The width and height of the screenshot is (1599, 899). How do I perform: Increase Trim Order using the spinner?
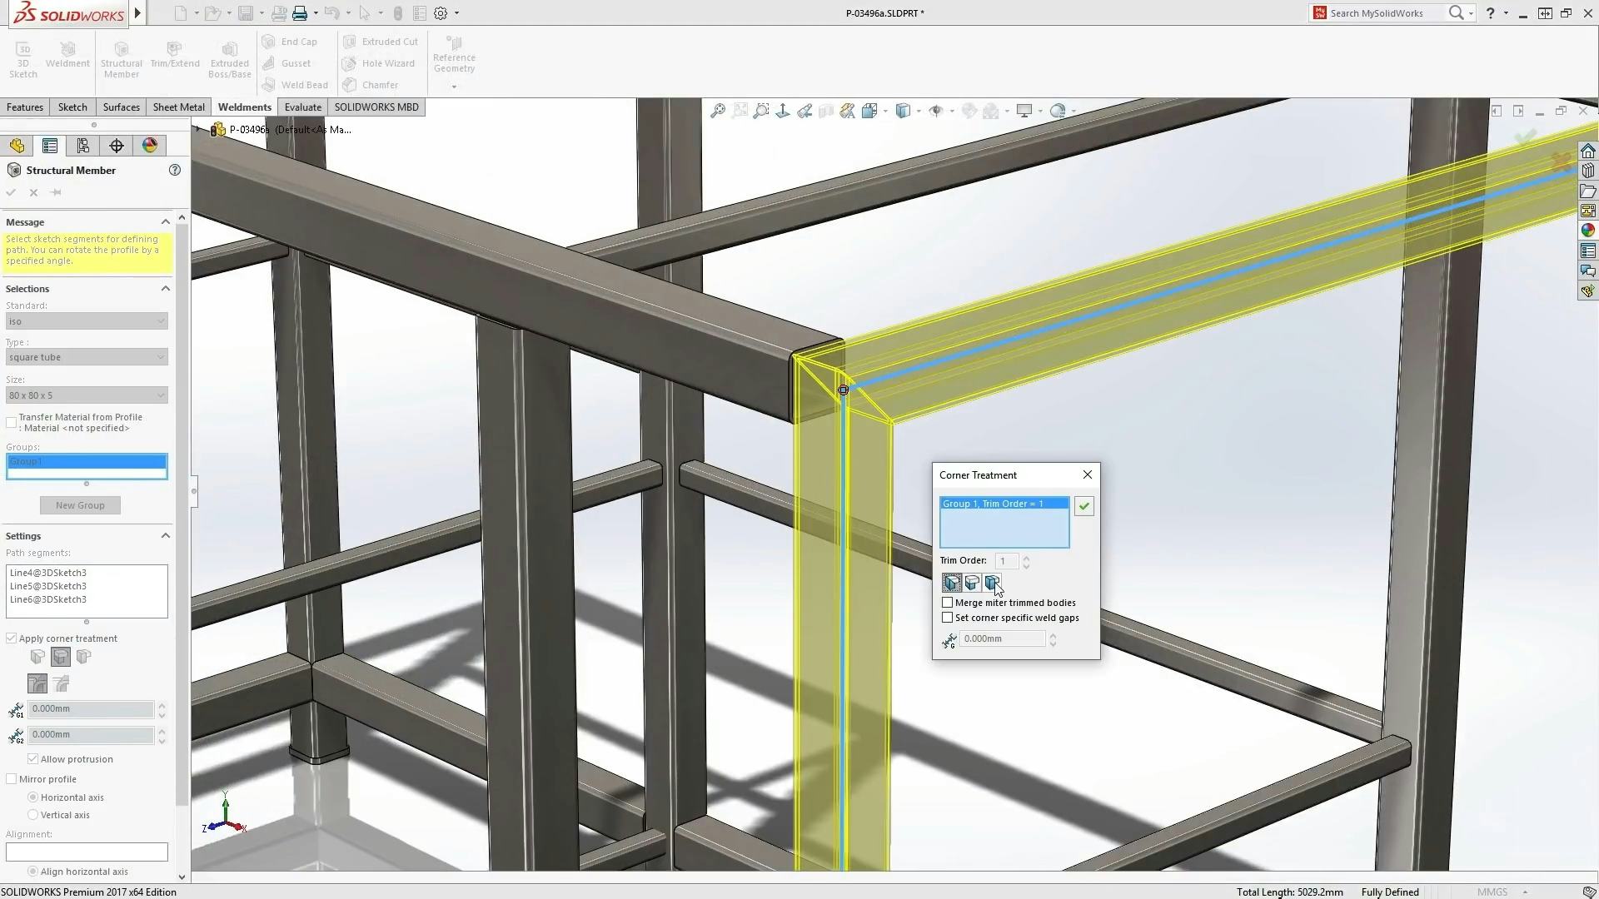click(x=1026, y=558)
